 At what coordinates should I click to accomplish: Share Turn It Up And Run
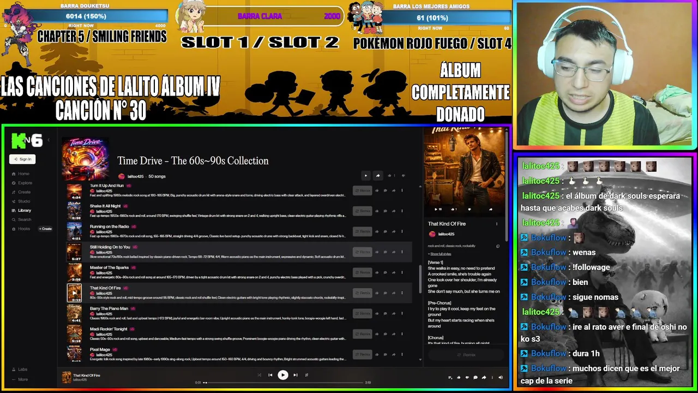(x=393, y=190)
